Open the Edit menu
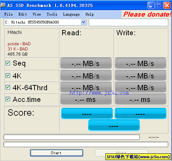Image resolution: width=172 pixels, height=161 pixels. click(22, 14)
